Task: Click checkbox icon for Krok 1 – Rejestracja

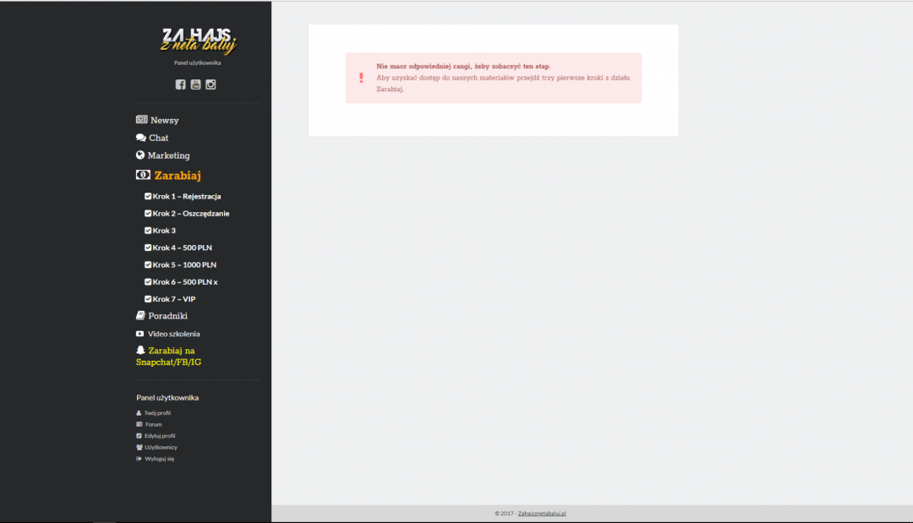Action: [148, 196]
